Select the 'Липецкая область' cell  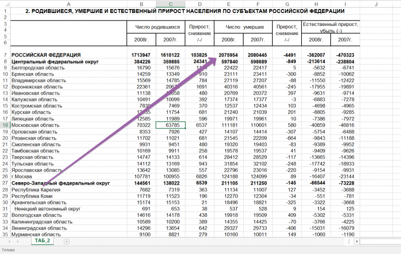tap(69, 119)
